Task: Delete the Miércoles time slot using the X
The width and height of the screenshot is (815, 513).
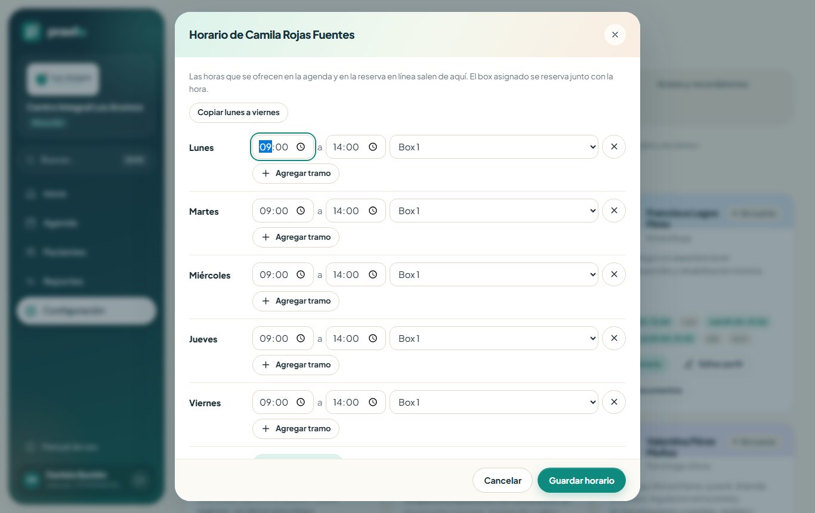Action: click(614, 274)
